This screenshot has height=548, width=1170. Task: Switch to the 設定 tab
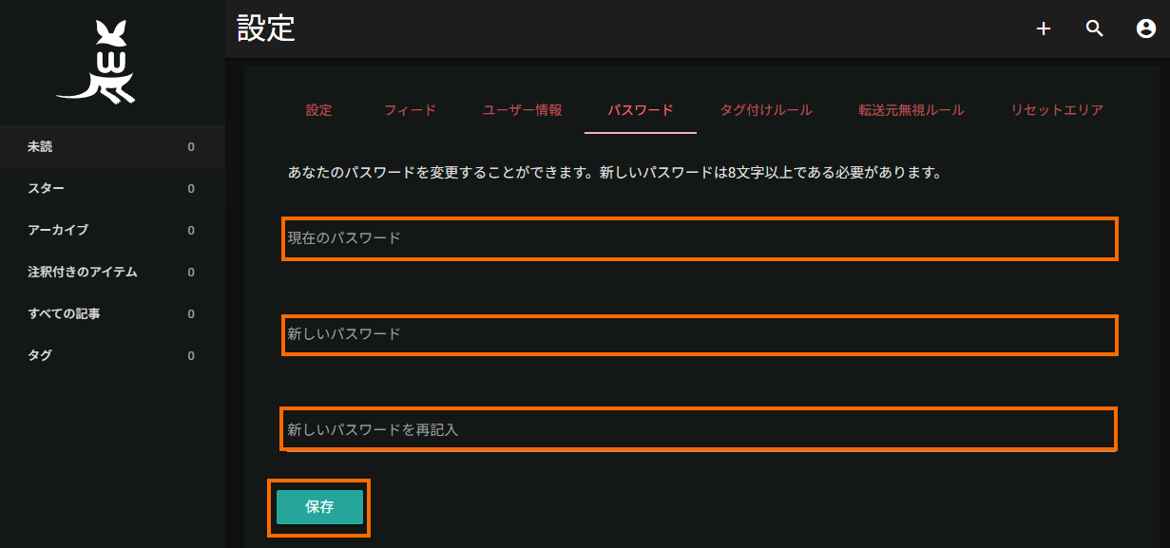pyautogui.click(x=319, y=110)
